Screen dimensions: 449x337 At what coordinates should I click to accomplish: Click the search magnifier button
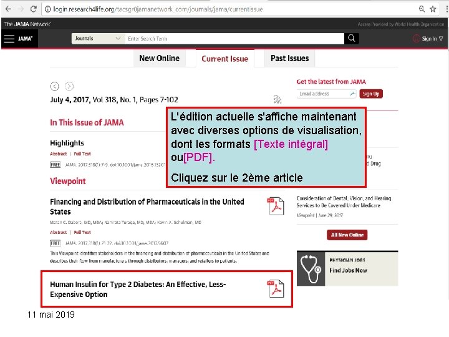click(351, 39)
